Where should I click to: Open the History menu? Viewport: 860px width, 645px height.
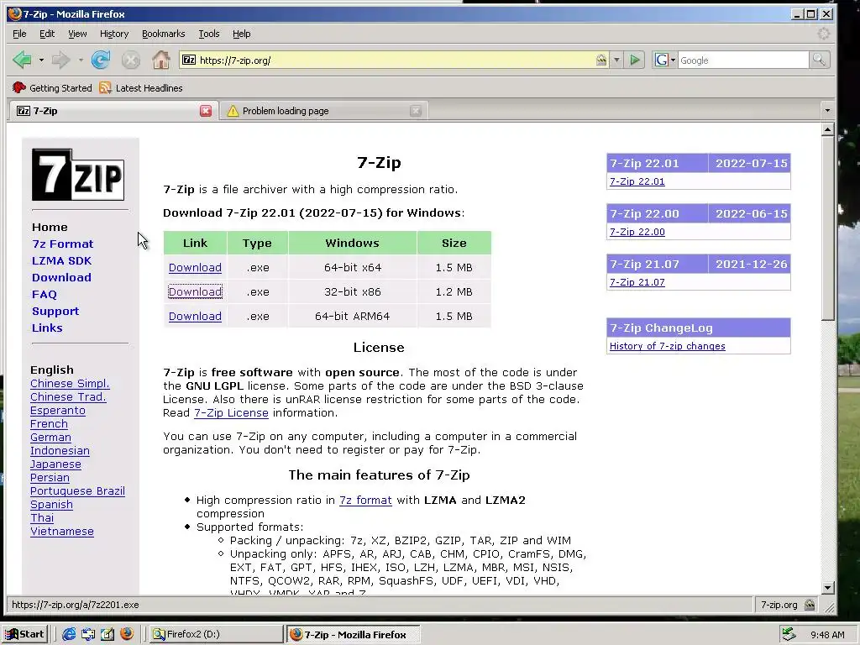[114, 34]
